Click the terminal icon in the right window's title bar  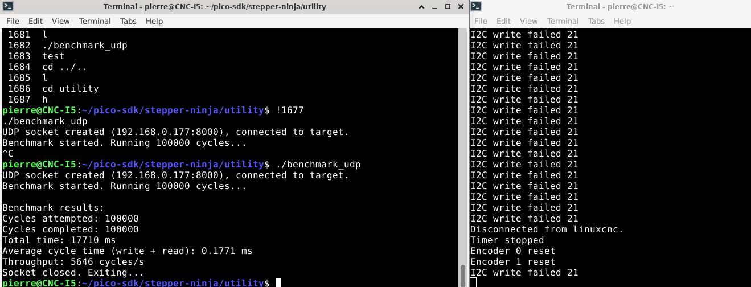(477, 7)
